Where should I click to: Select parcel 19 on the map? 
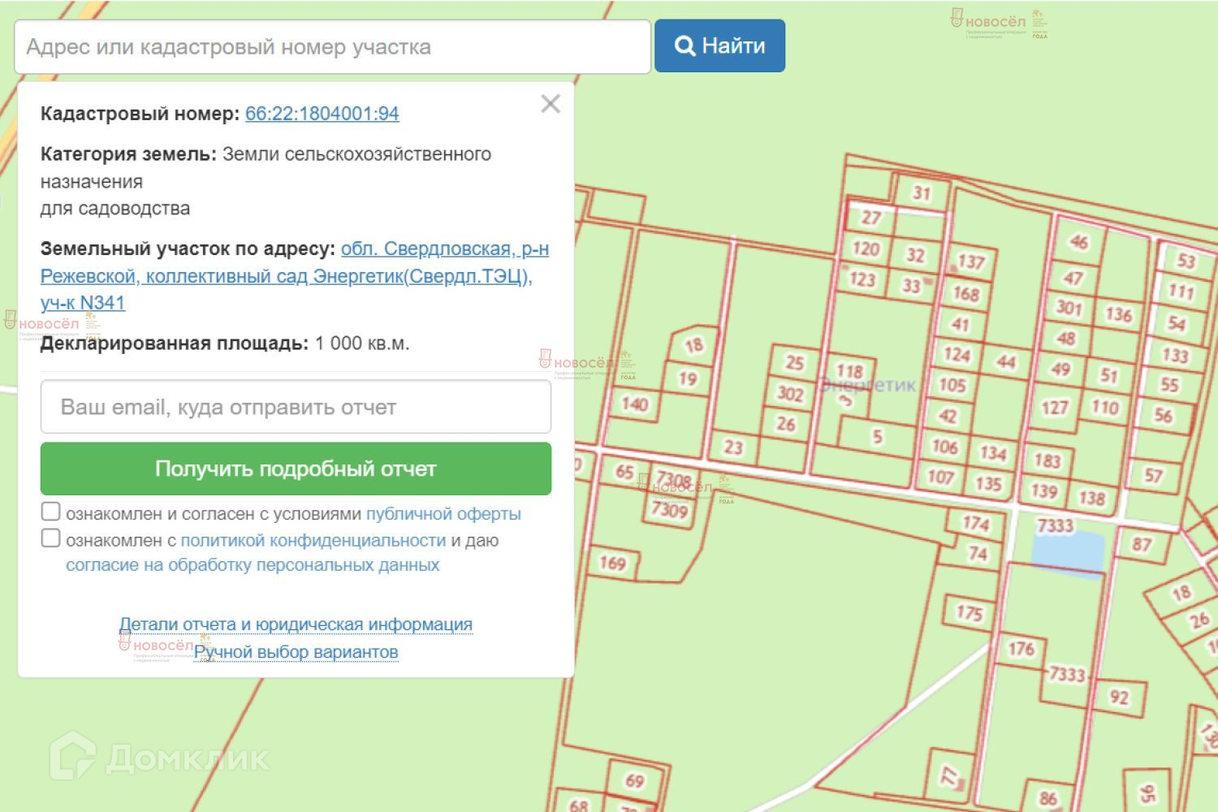(x=687, y=378)
